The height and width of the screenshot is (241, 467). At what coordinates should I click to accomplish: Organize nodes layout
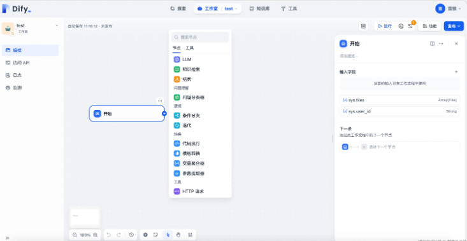coord(190,235)
